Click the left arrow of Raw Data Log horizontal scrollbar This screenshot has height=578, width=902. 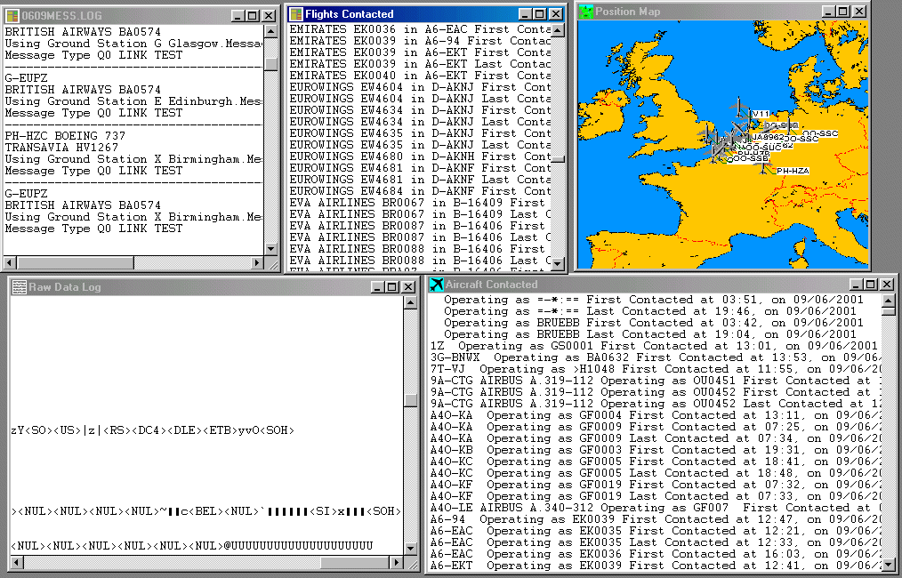(x=17, y=562)
